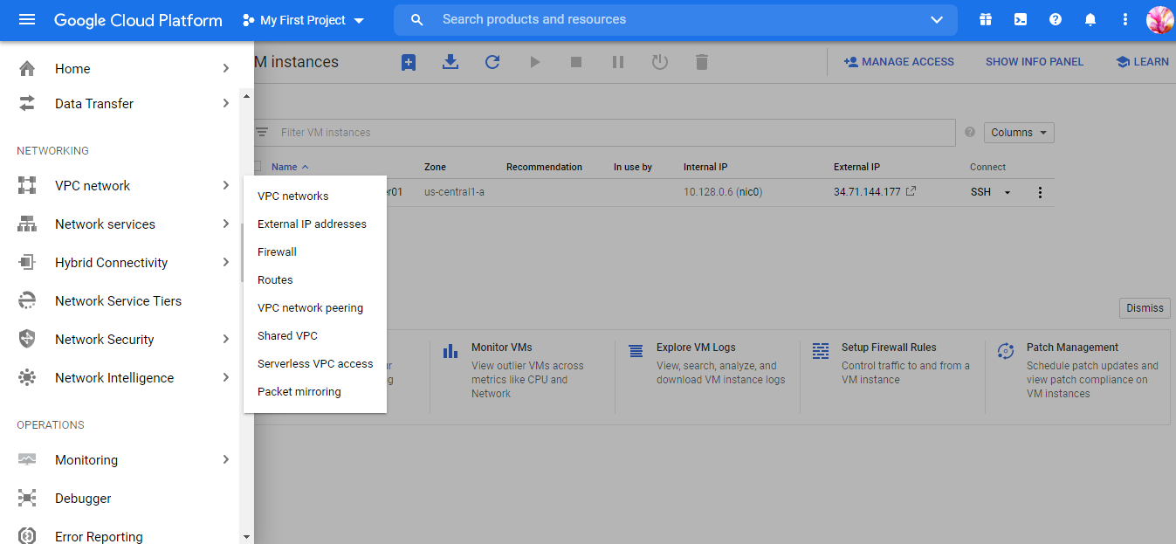Viewport: 1176px width, 544px height.
Task: Open instance more actions three-dot menu
Action: pyautogui.click(x=1040, y=193)
